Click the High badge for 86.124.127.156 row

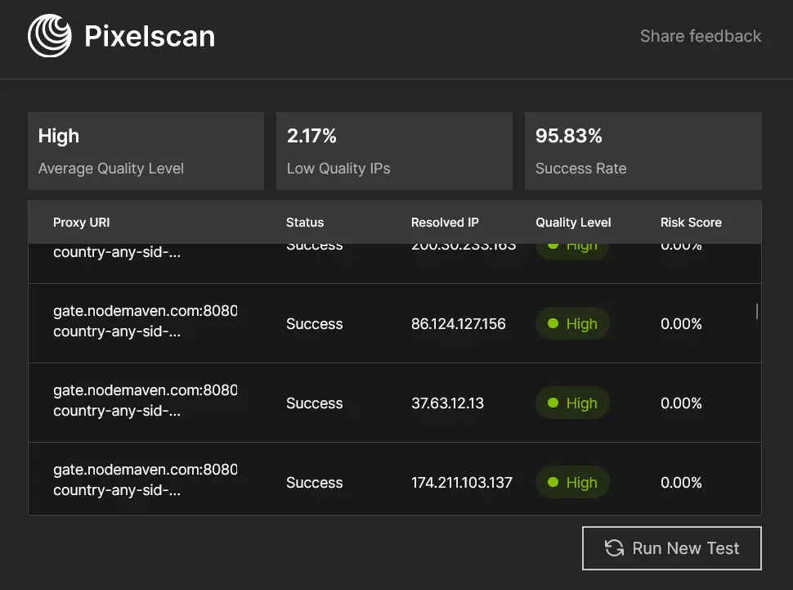[x=572, y=323]
